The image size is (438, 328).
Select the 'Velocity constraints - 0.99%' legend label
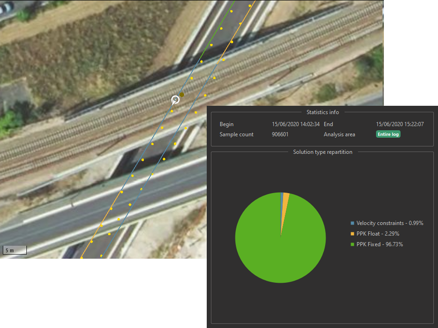tap(389, 223)
